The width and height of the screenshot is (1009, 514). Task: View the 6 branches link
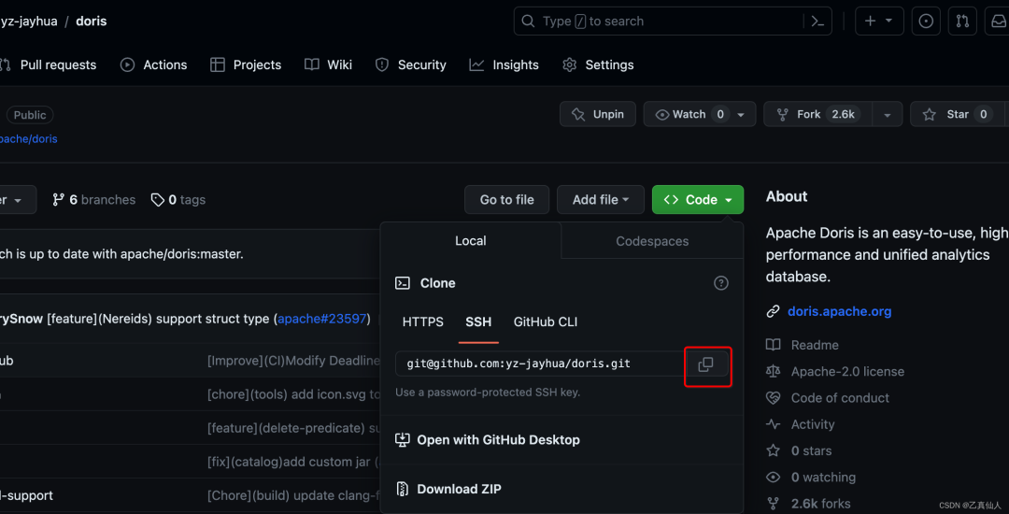[x=94, y=200]
